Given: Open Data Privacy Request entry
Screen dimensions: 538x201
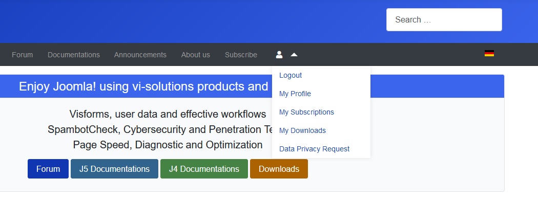Looking at the screenshot, I should pos(314,149).
